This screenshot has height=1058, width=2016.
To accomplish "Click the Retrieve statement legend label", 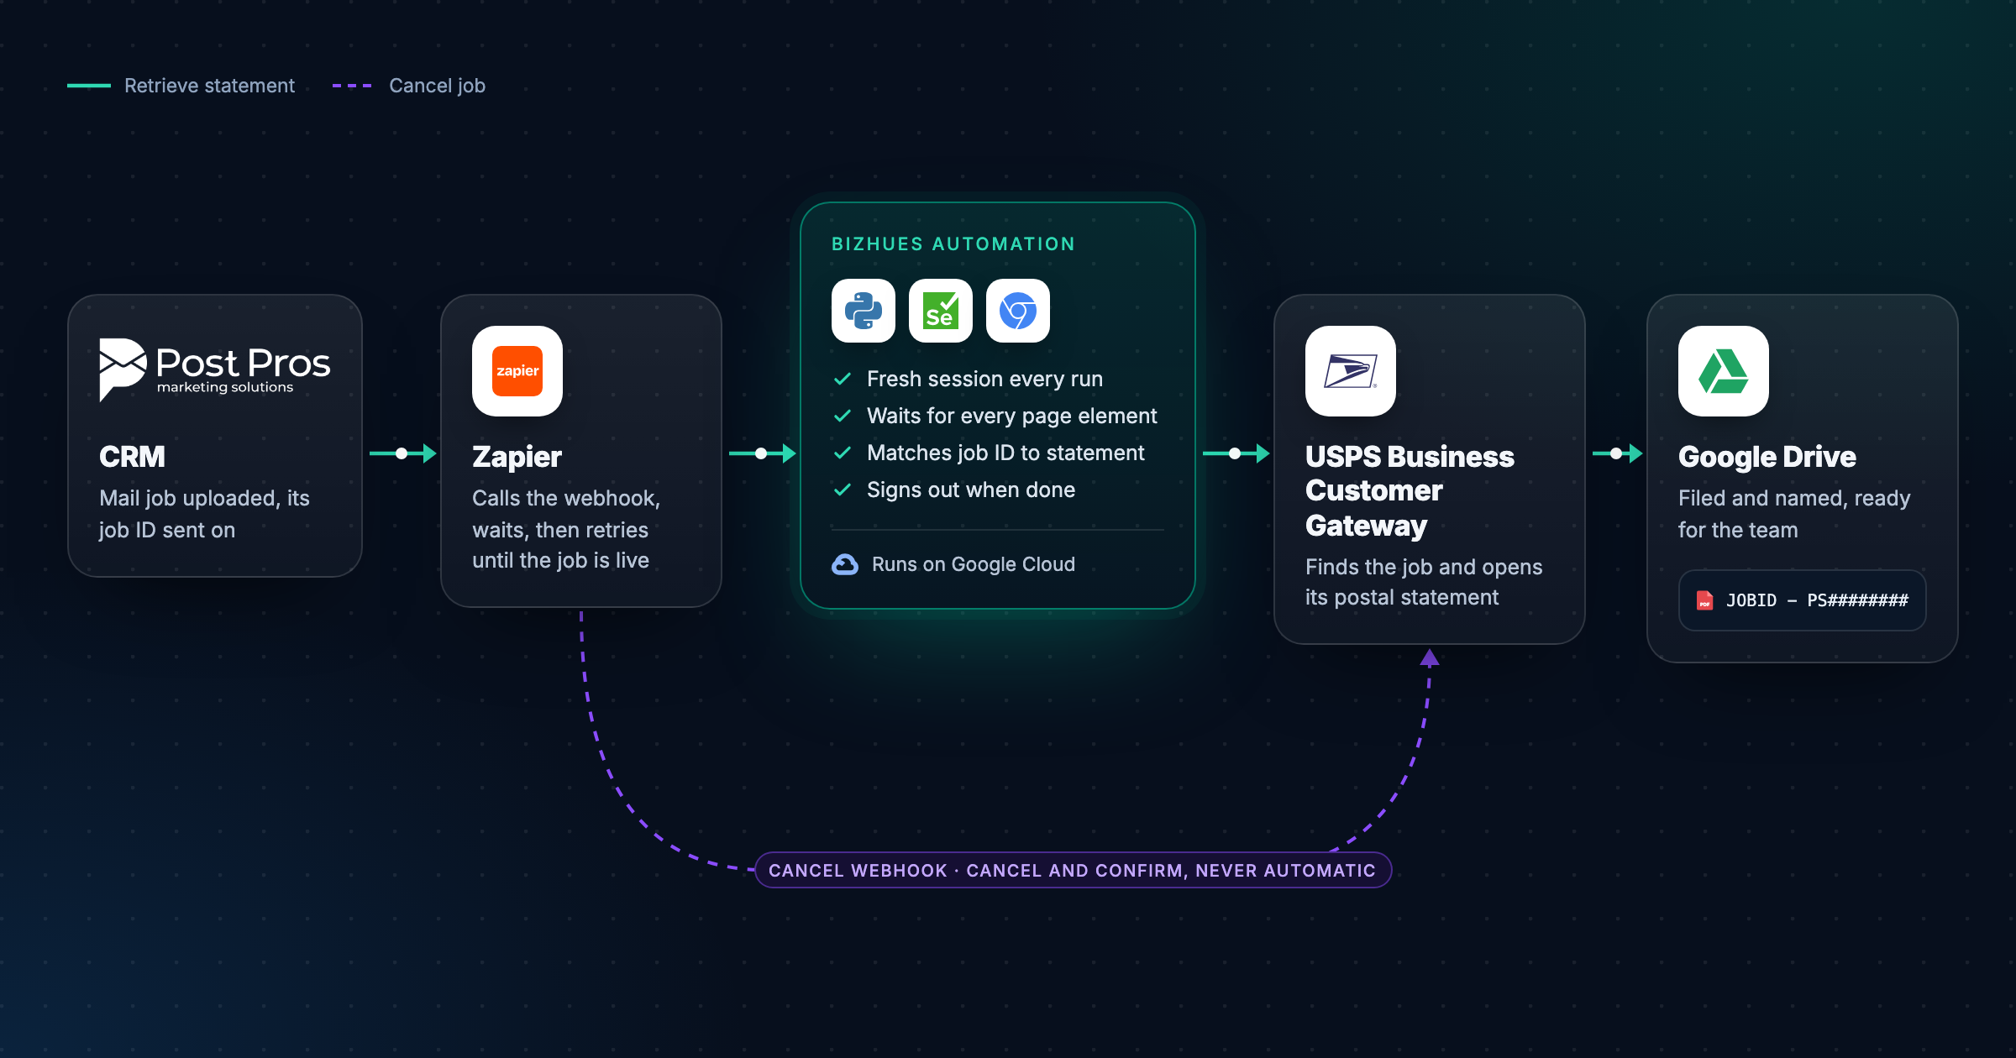I will pyautogui.click(x=209, y=86).
